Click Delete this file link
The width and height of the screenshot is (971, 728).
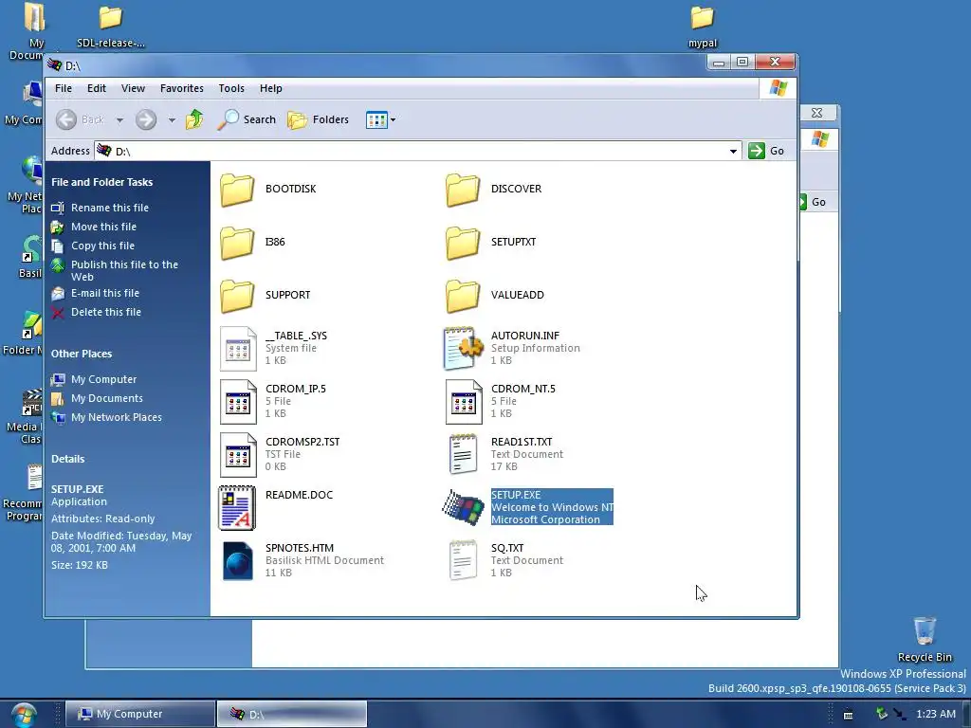coord(106,313)
